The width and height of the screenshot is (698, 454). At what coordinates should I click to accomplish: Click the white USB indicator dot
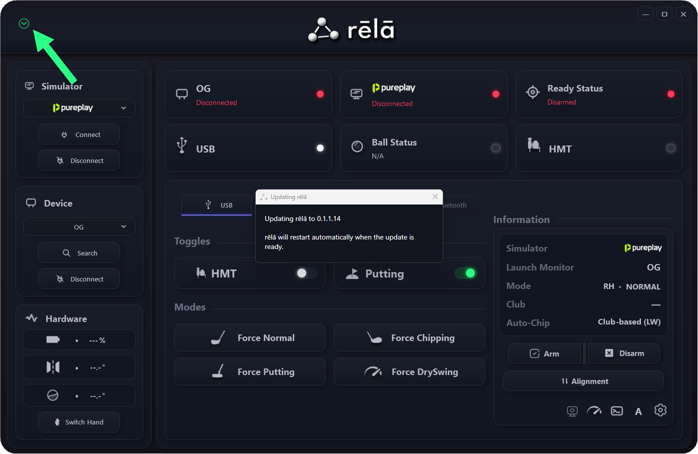pos(320,148)
